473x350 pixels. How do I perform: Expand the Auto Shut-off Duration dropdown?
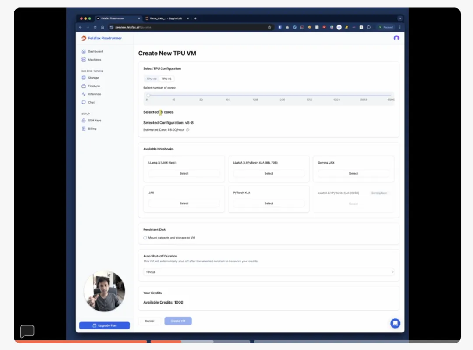click(x=269, y=272)
